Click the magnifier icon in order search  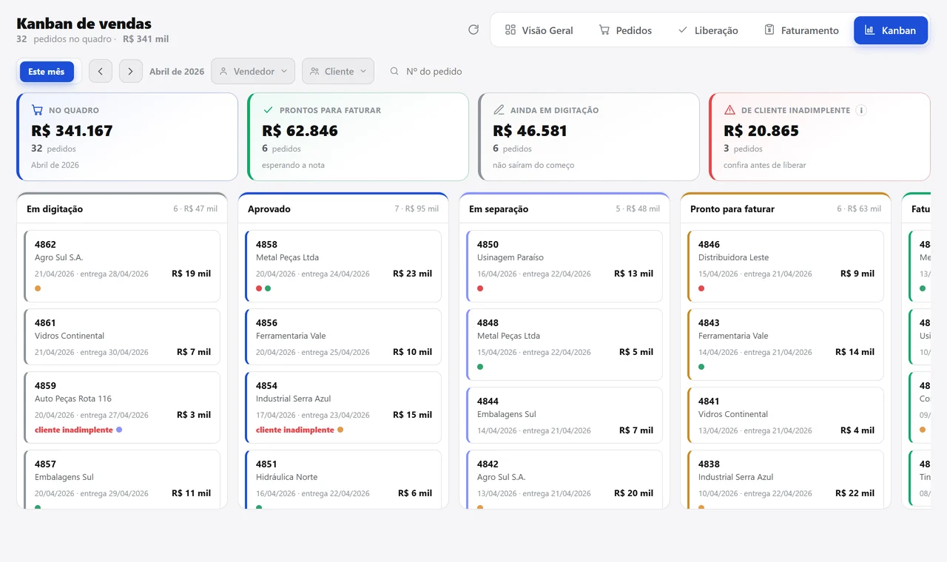pyautogui.click(x=394, y=71)
